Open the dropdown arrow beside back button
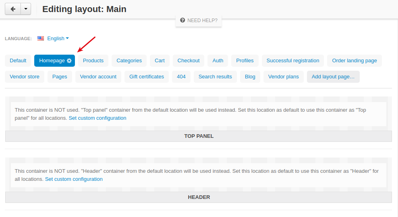398x217 pixels. point(26,9)
